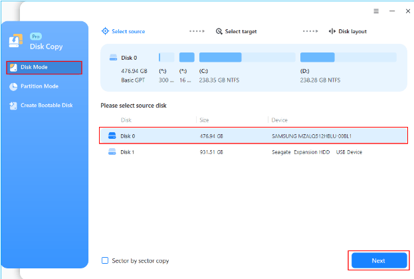Select the Disk 1 source row

coord(253,151)
